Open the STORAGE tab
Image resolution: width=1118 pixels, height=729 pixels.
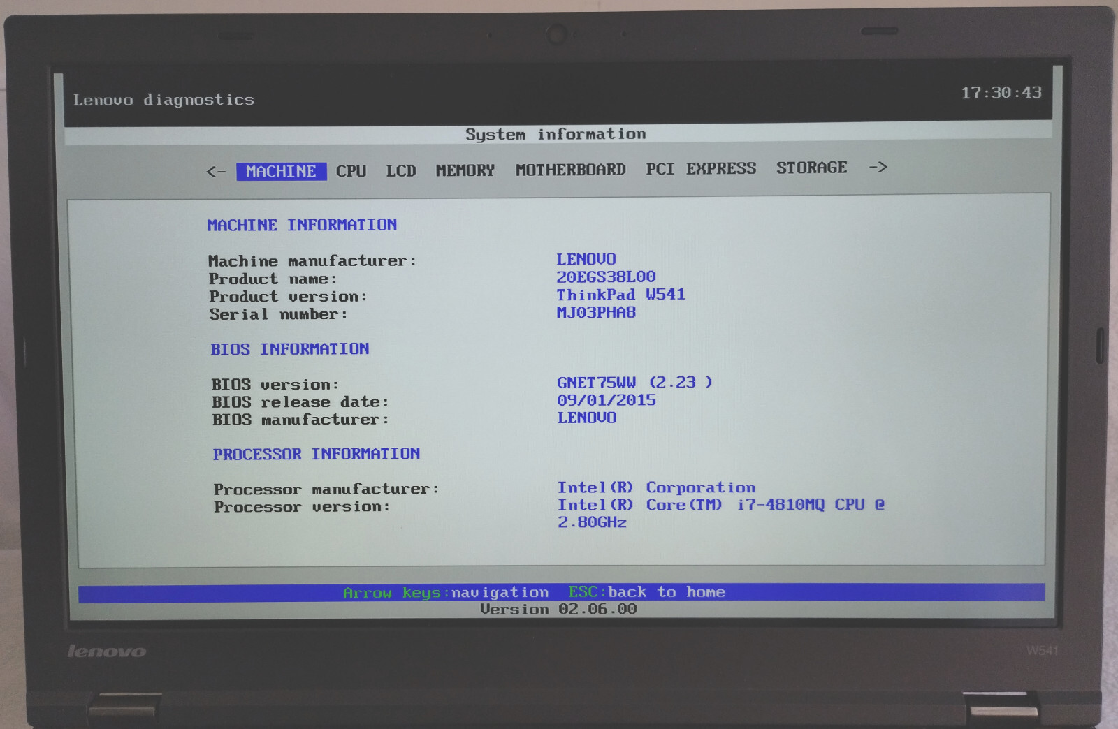[812, 168]
